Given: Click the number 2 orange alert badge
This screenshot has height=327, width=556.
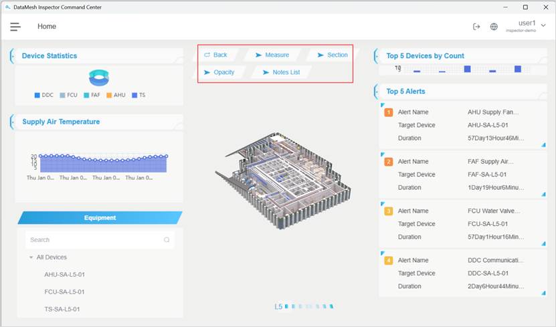Looking at the screenshot, I should [389, 162].
